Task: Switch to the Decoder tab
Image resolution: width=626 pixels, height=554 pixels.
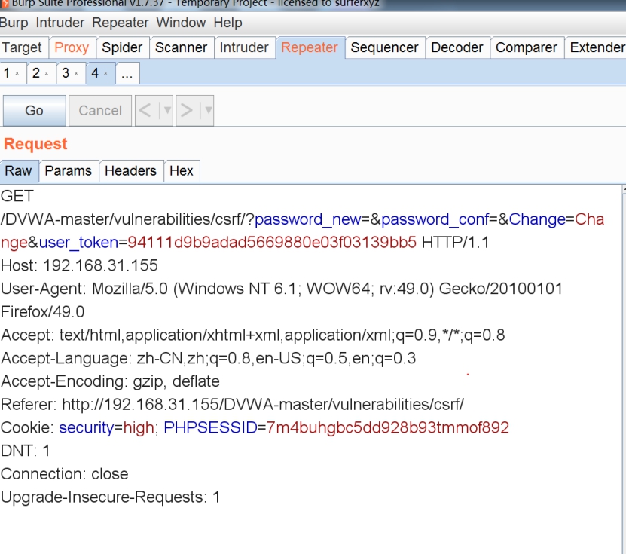Action: coord(457,47)
